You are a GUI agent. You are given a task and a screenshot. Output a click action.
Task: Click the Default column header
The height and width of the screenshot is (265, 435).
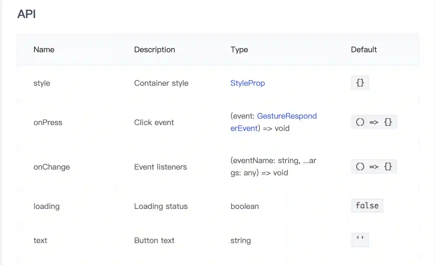coord(364,50)
